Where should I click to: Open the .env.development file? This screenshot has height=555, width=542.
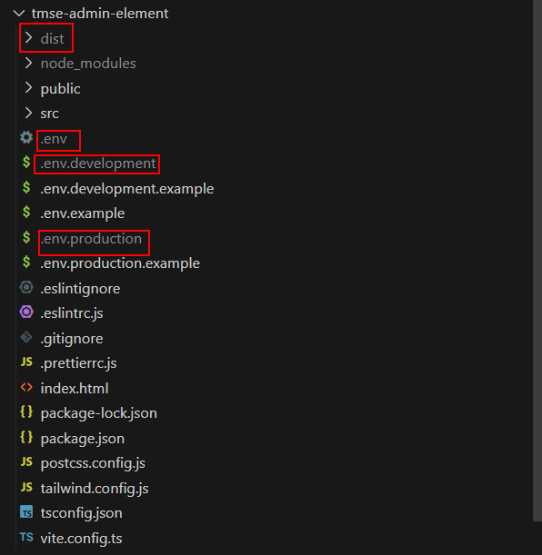point(98,164)
